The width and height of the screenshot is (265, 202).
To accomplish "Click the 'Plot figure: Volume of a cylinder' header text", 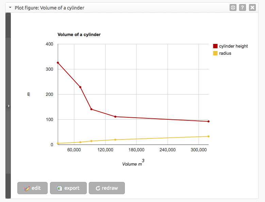I will (x=50, y=7).
